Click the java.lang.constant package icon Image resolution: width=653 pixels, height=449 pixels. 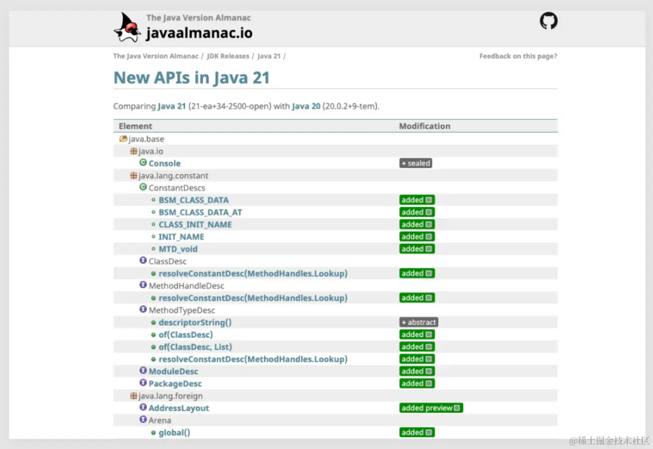[133, 175]
